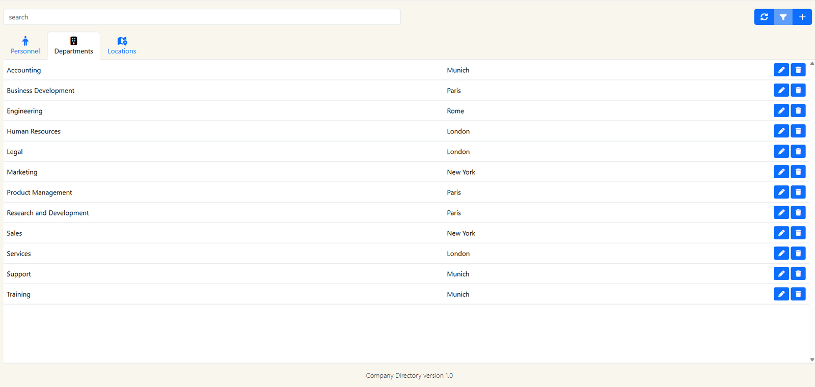Edit the Support department
The width and height of the screenshot is (815, 387).
pyautogui.click(x=781, y=273)
